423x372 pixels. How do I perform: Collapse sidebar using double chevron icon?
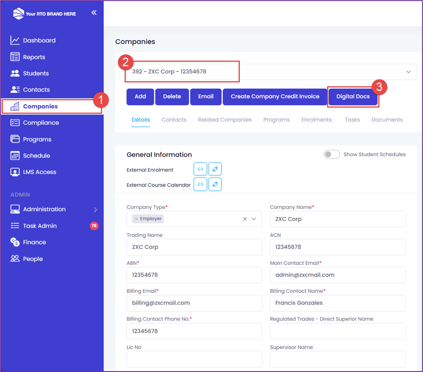tap(94, 13)
